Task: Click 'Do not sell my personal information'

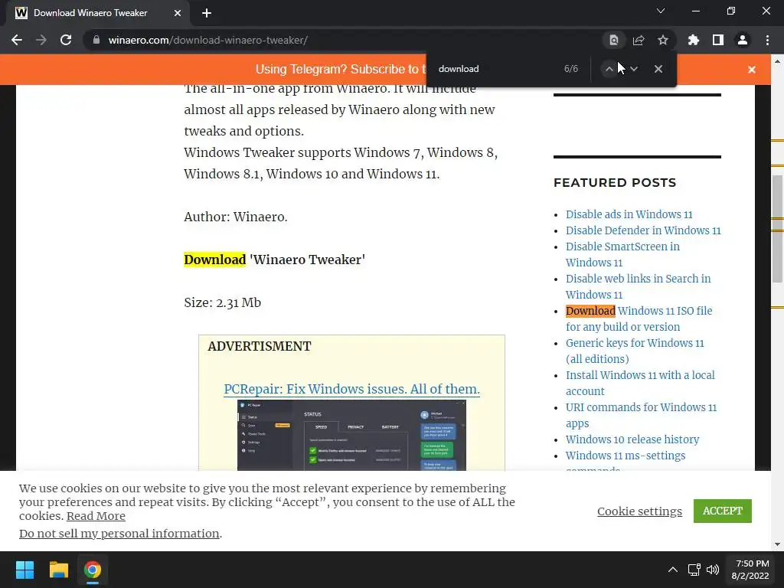Action: [119, 534]
